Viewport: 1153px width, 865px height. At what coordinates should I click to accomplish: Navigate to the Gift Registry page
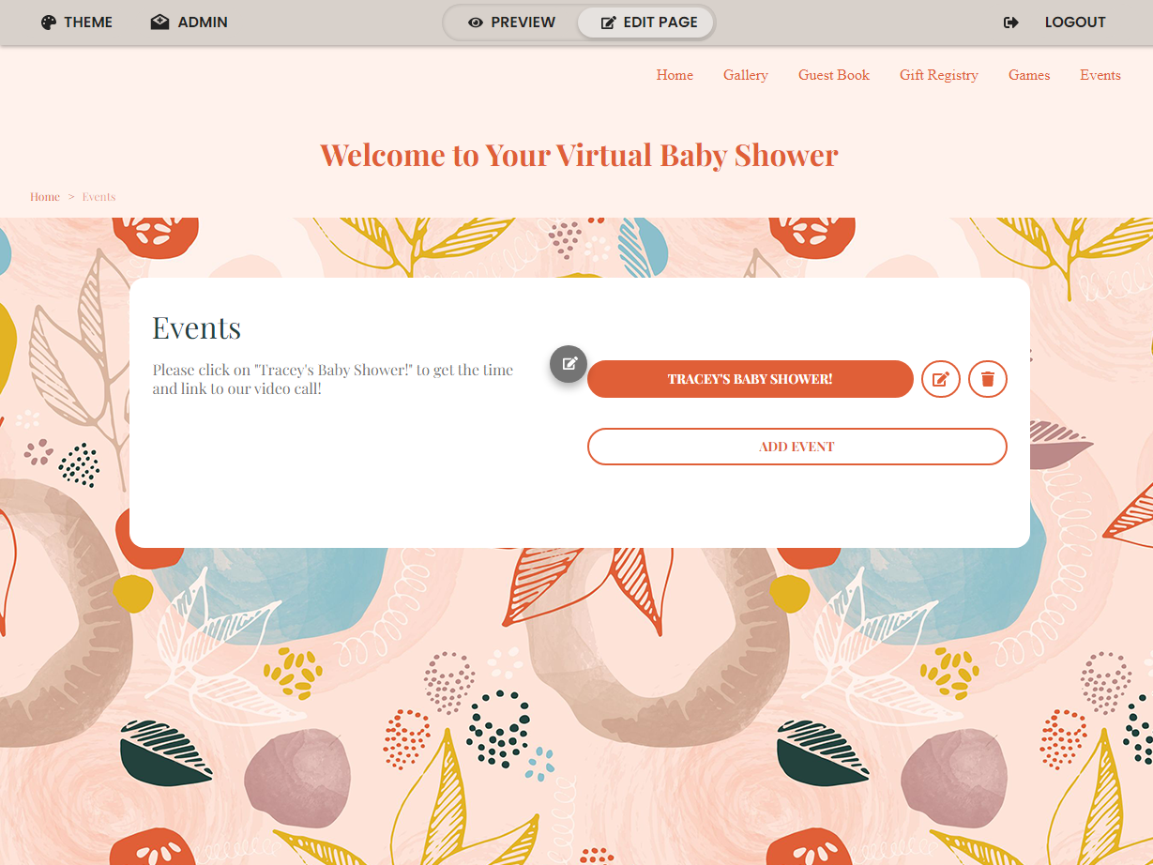tap(939, 75)
